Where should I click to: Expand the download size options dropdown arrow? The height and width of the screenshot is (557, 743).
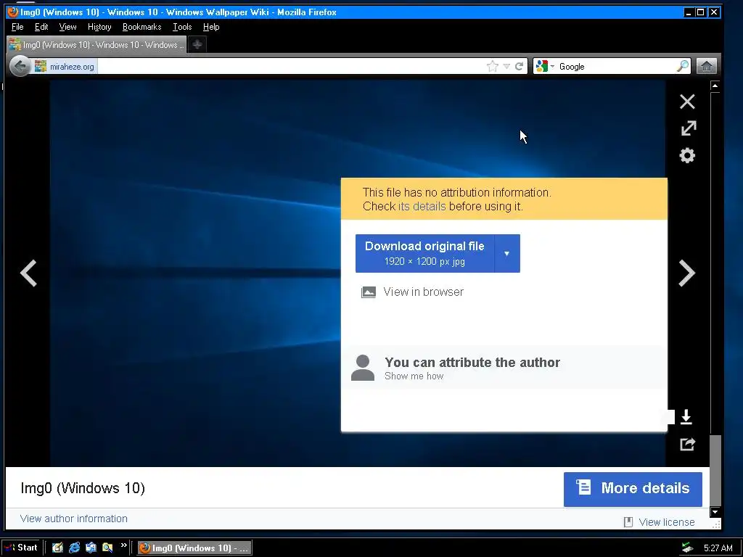click(507, 253)
